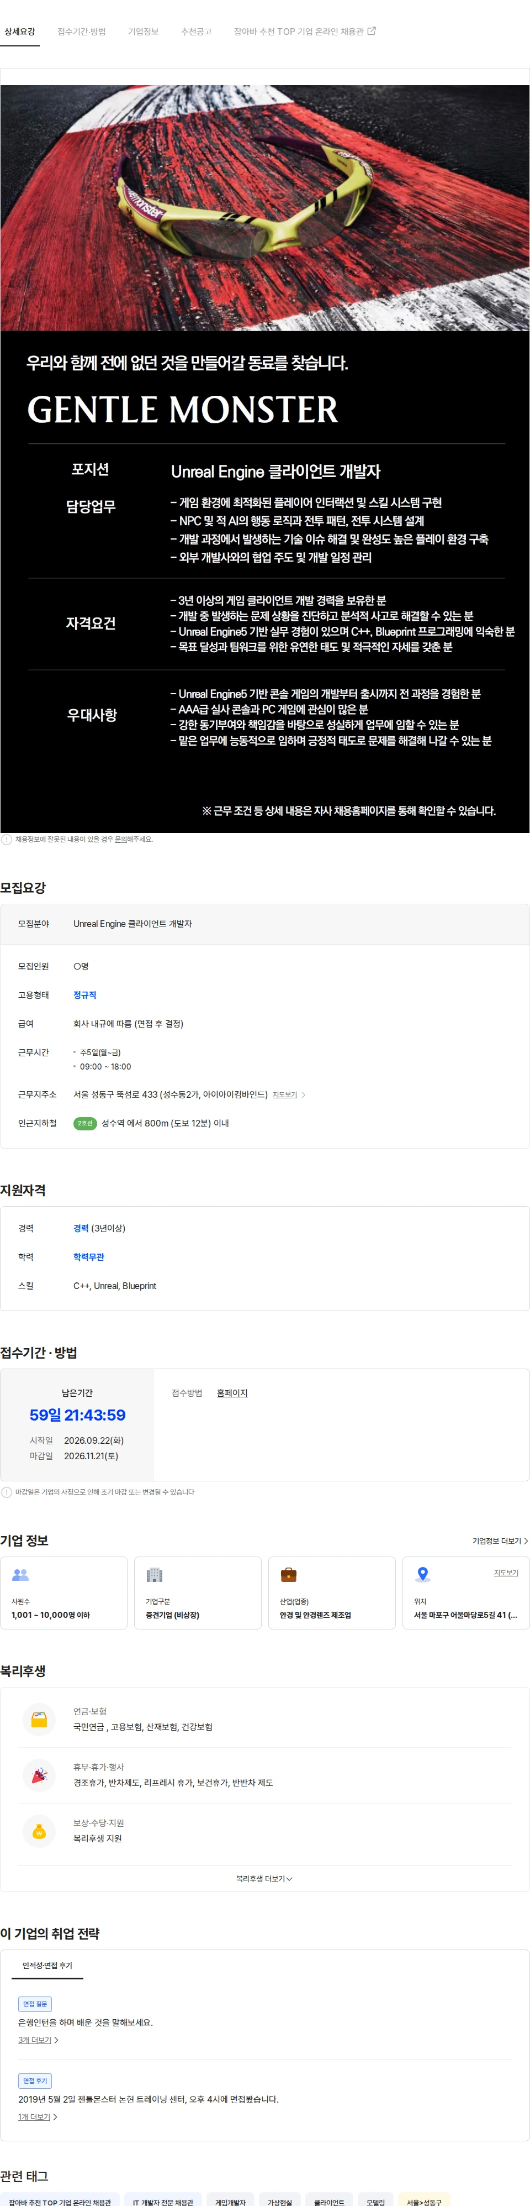Image resolution: width=530 pixels, height=2206 pixels.
Task: Click the chevron after 근무지주소 지도보기
Action: click(x=304, y=1094)
